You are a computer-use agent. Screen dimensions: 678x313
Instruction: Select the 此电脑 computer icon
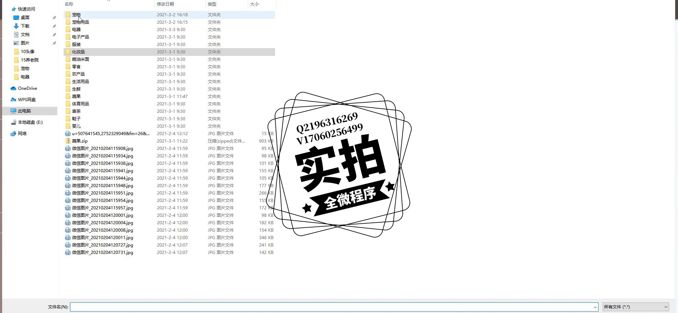point(13,111)
